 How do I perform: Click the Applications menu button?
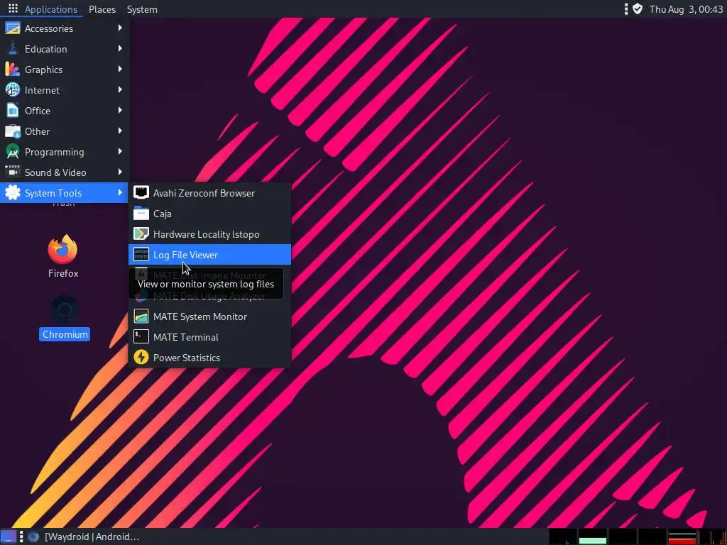pyautogui.click(x=43, y=9)
